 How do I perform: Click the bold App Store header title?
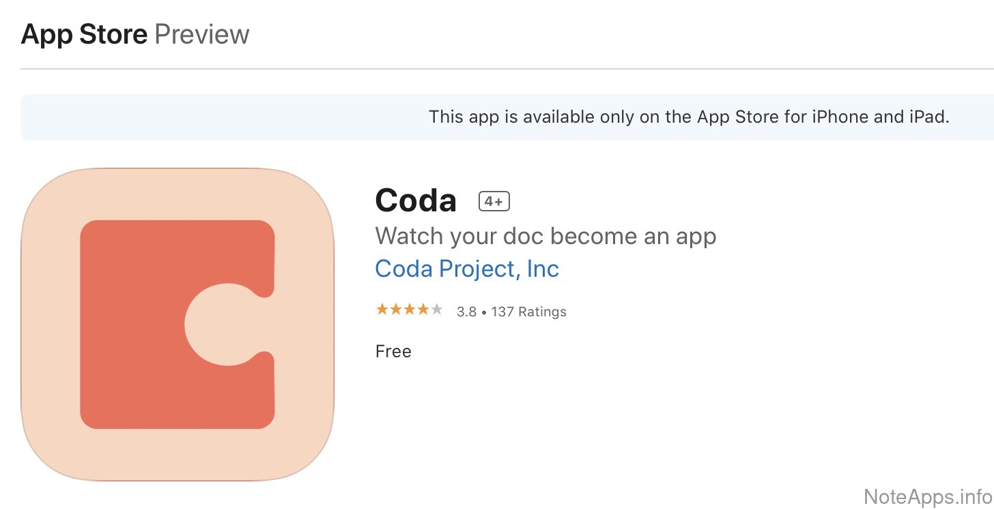tap(84, 34)
